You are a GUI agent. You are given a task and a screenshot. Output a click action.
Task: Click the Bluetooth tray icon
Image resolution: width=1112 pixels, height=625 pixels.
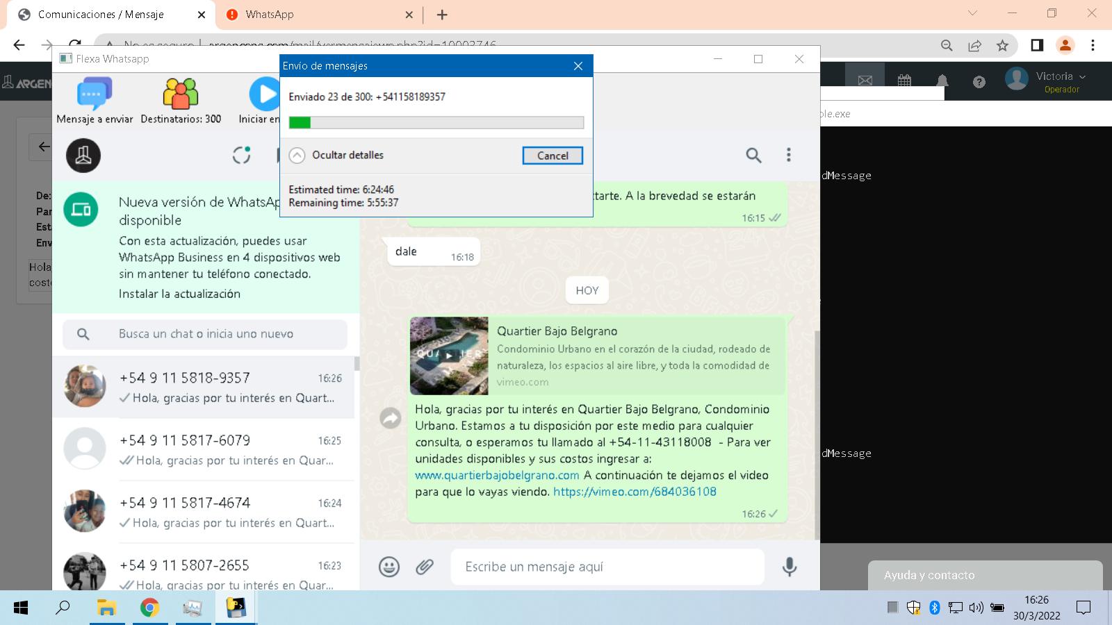tap(934, 608)
